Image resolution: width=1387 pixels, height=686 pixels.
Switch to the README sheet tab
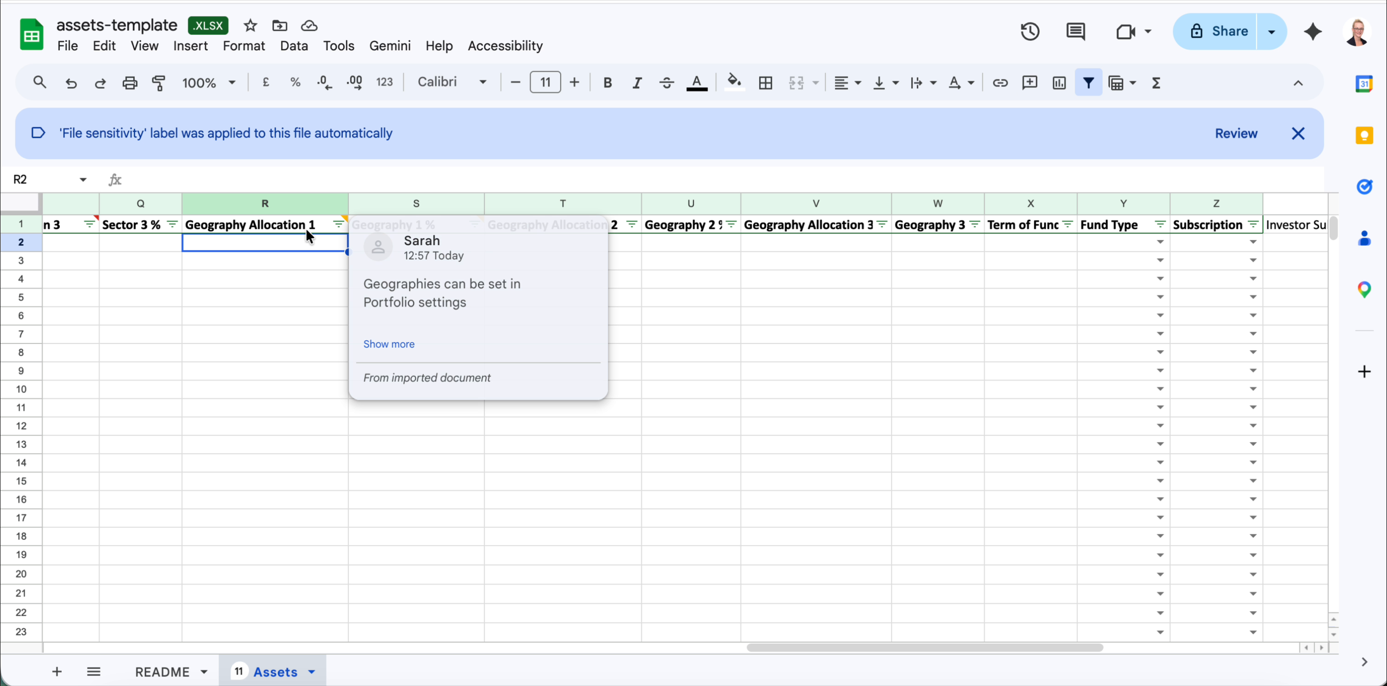click(162, 671)
